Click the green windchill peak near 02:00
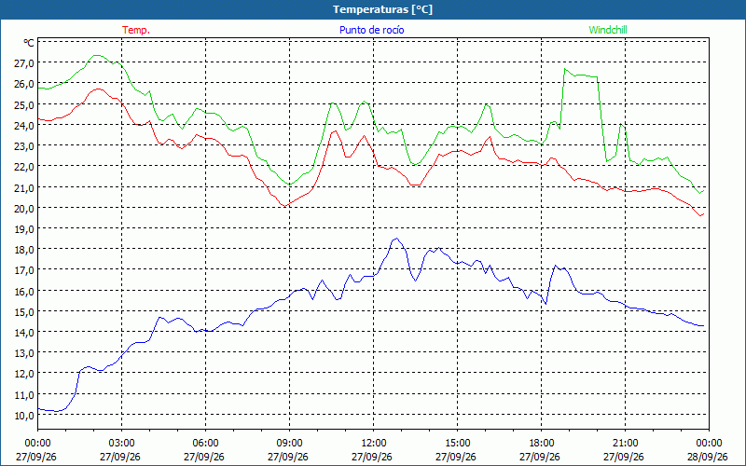 pos(97,56)
